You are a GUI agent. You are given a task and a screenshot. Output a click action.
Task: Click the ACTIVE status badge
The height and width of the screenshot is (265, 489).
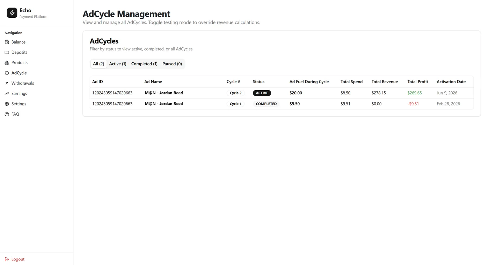(x=262, y=93)
